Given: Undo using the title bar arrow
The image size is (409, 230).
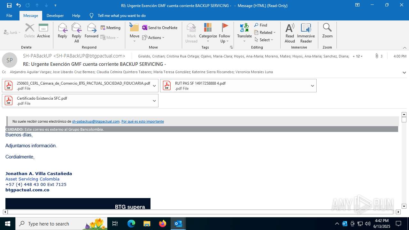Looking at the screenshot, I should [x=19, y=5].
